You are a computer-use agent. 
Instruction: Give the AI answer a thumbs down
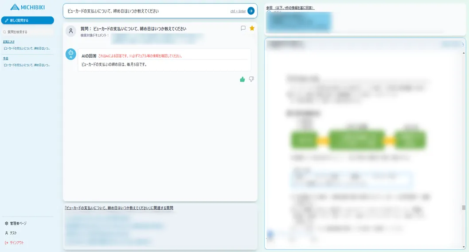(251, 79)
